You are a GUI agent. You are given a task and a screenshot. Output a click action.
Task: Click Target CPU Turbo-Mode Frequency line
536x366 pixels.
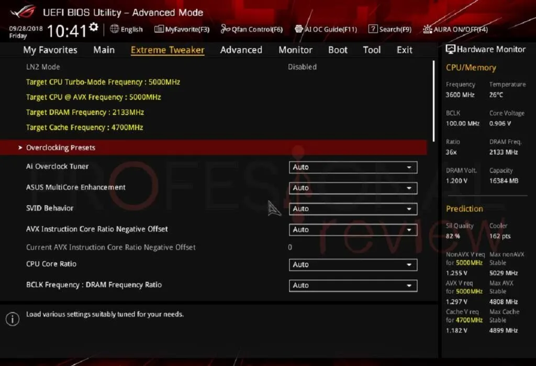coord(103,82)
